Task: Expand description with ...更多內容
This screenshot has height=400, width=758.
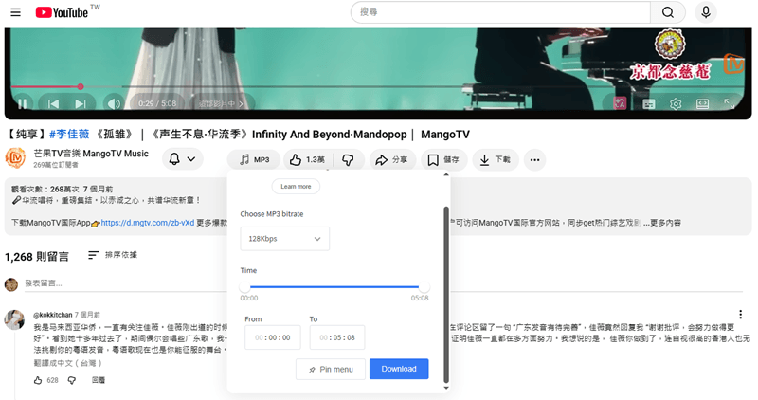Action: click(x=661, y=223)
